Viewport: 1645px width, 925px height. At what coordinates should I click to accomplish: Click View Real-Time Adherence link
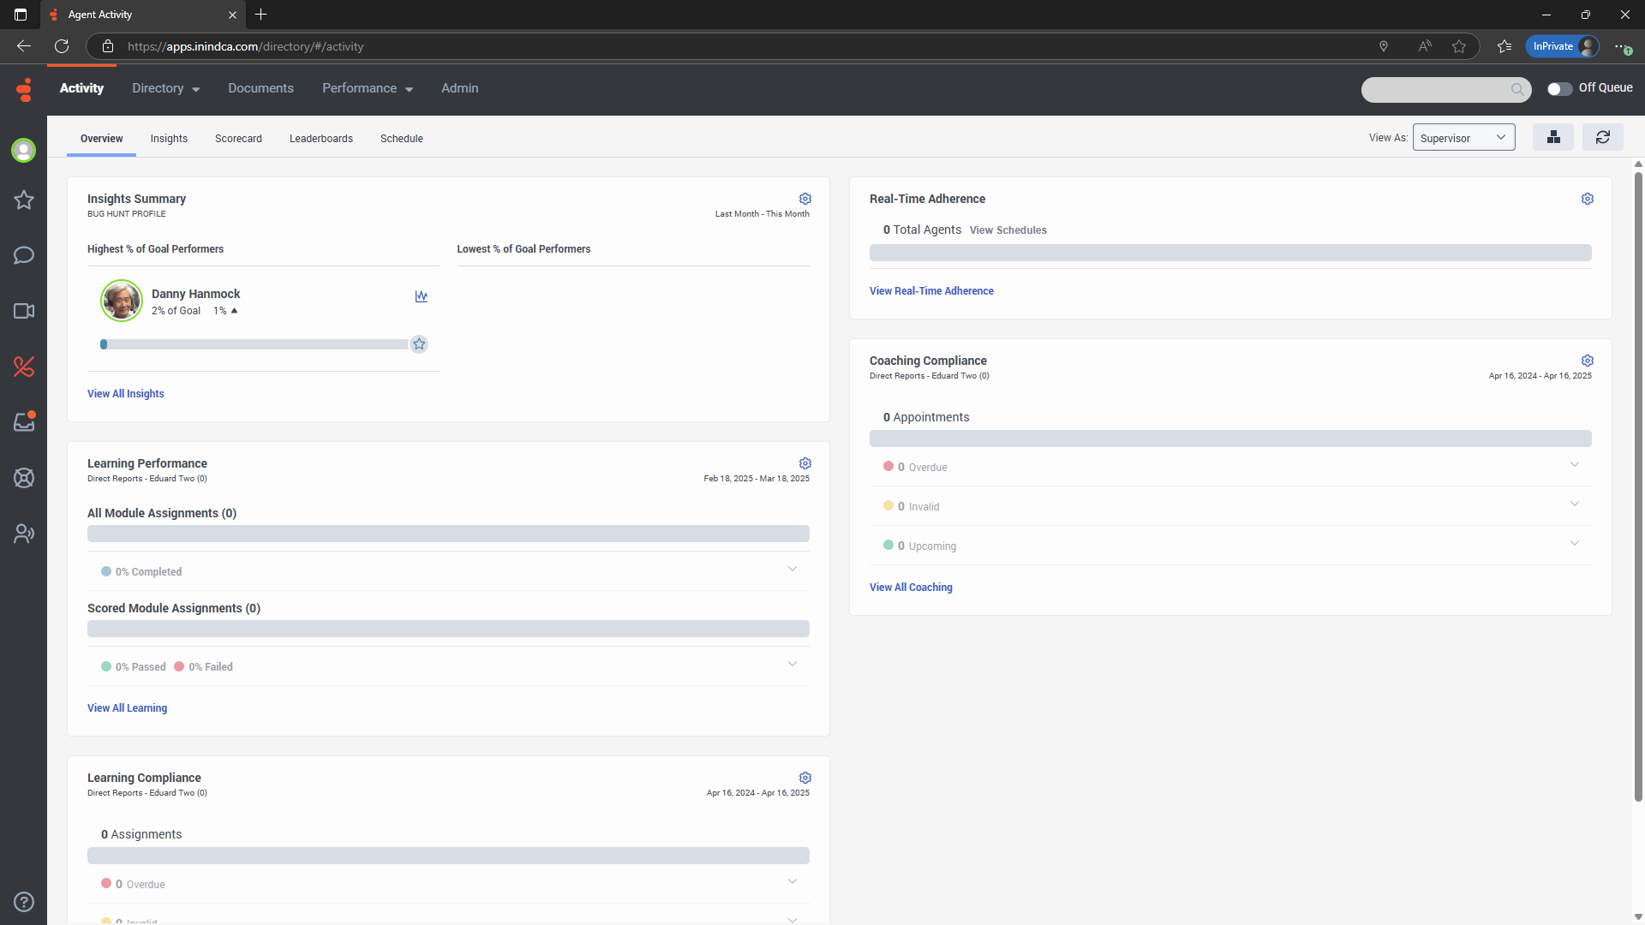(931, 291)
